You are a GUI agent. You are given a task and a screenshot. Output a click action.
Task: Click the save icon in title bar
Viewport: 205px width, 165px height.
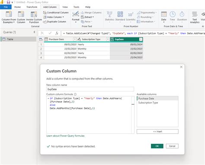pyautogui.click(x=8, y=2)
